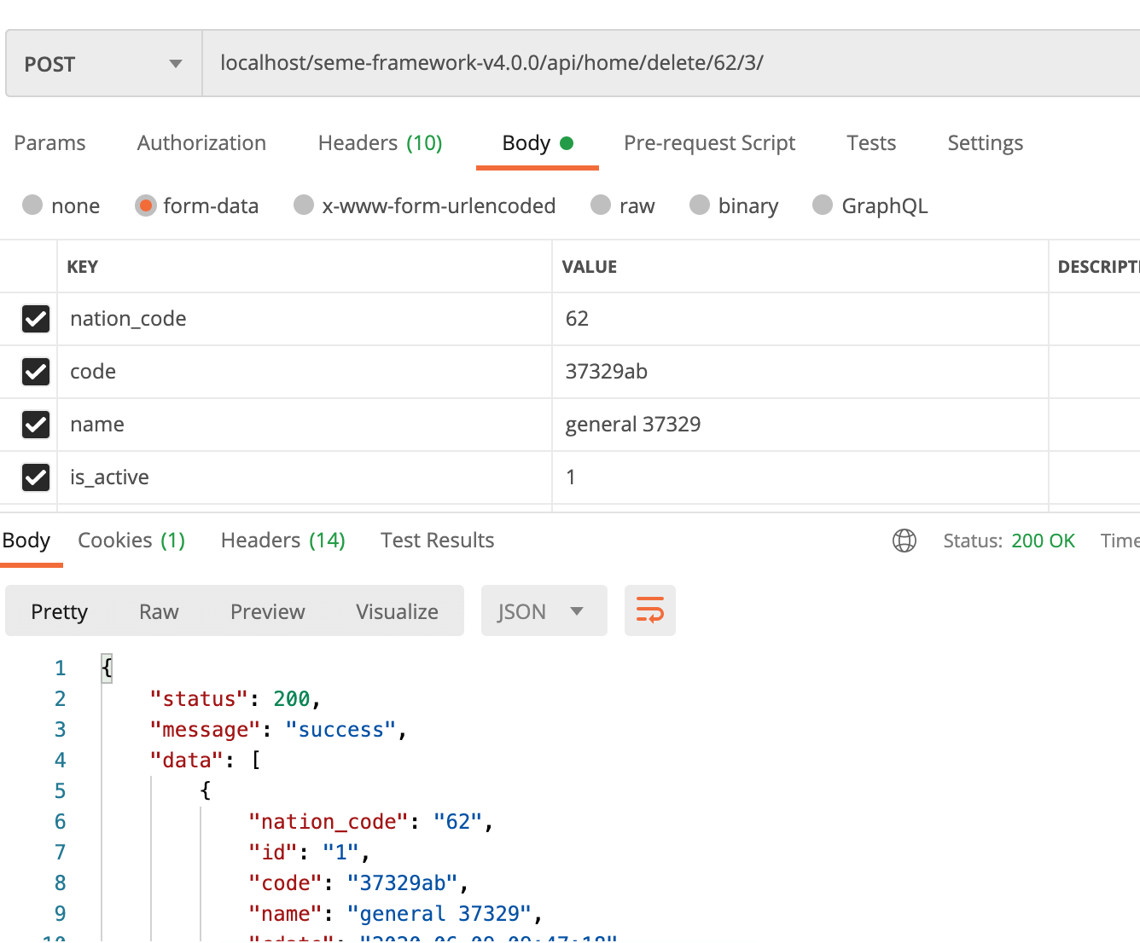
Task: Uncheck the name row checkbox
Action: pos(36,425)
